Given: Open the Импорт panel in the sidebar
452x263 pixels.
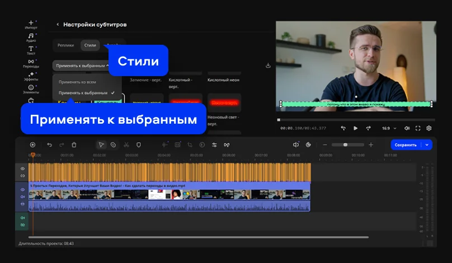Looking at the screenshot, I should coord(31,24).
